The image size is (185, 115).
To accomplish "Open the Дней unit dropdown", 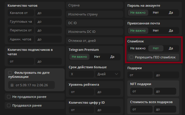I will click(108, 74).
